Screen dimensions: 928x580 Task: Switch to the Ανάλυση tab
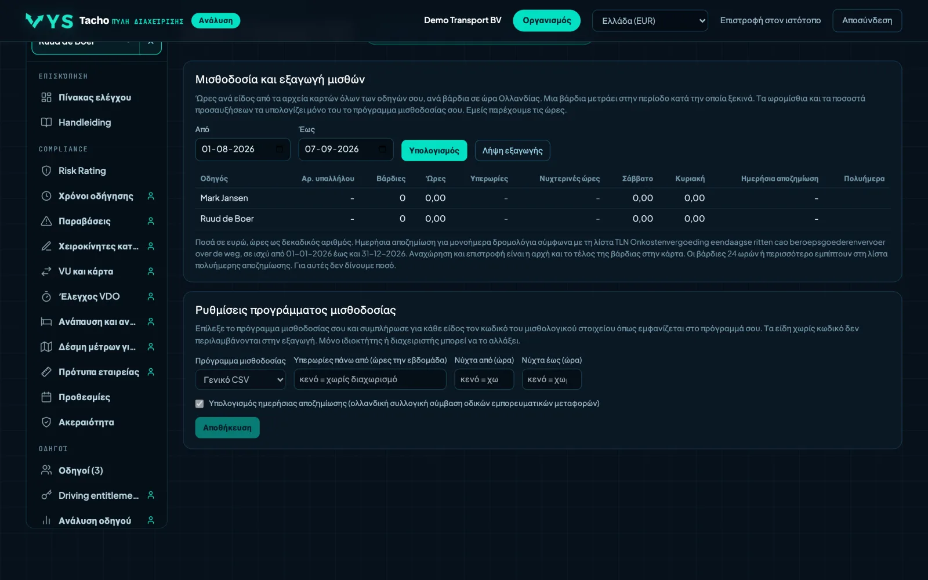pyautogui.click(x=216, y=21)
